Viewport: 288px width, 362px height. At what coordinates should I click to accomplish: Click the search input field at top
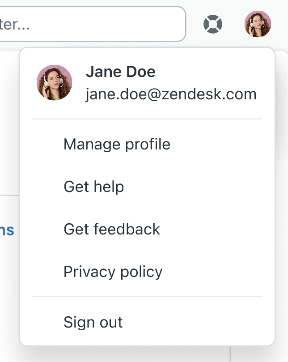click(x=92, y=24)
